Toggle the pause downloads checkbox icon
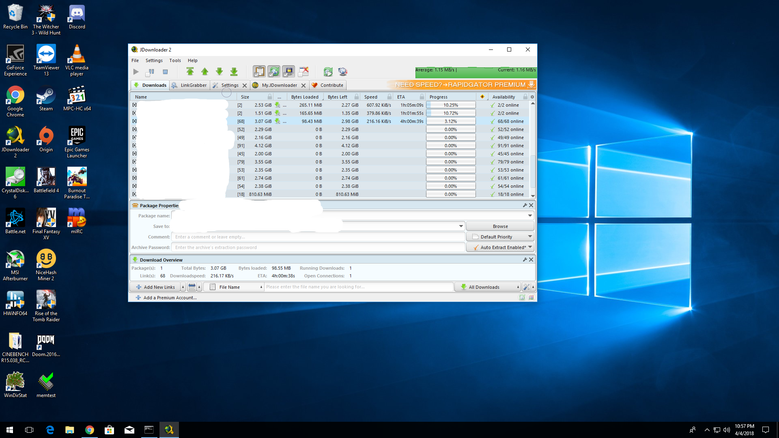Screen dimensions: 779x438 coord(150,72)
